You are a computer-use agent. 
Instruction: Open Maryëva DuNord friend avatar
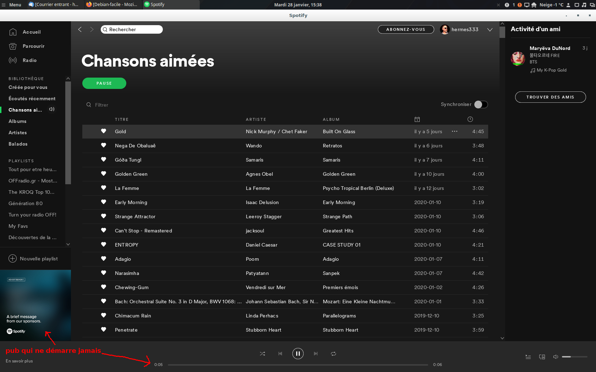point(518,58)
